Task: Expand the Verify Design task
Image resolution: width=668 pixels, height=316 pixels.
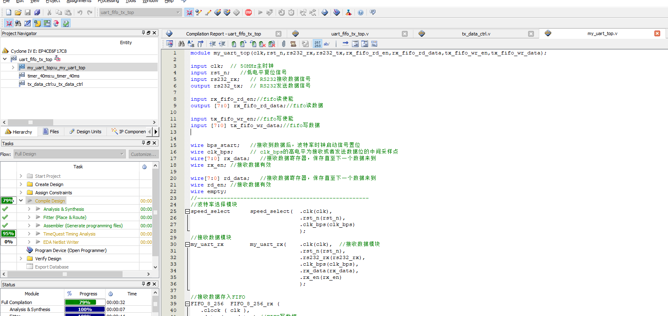Action: 21,259
